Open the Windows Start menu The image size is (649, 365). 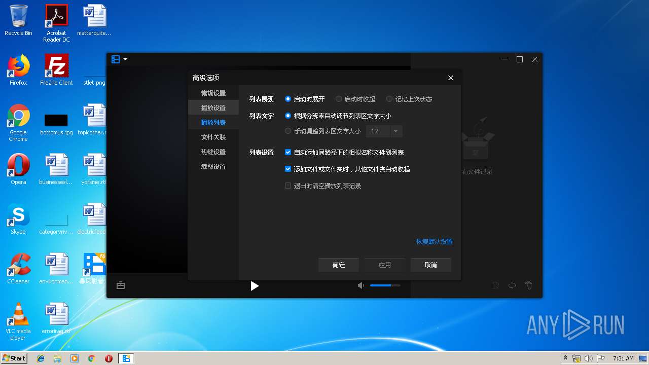pos(14,358)
